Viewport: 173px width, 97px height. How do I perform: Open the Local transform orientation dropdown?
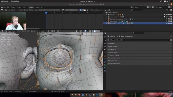click(x=42, y=31)
